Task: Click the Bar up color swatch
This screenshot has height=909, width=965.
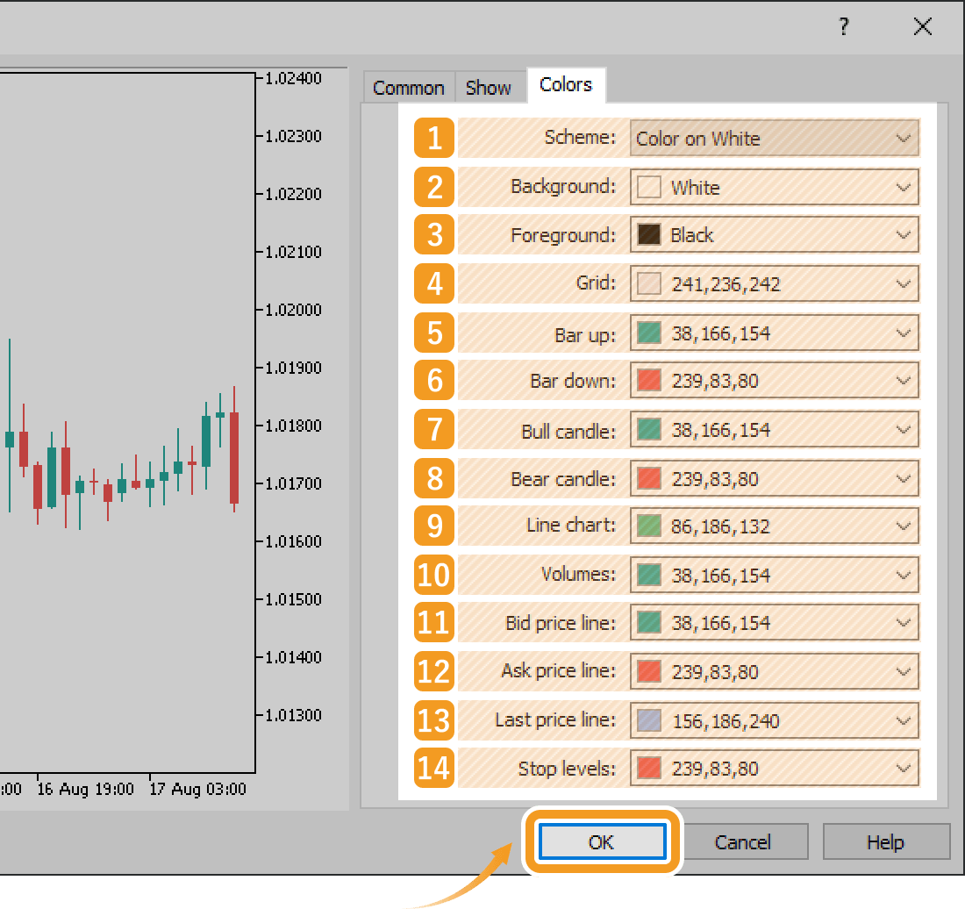Action: (x=649, y=333)
